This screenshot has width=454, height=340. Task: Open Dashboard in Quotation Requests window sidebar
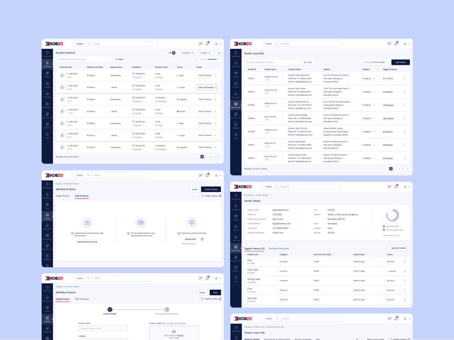(47, 54)
